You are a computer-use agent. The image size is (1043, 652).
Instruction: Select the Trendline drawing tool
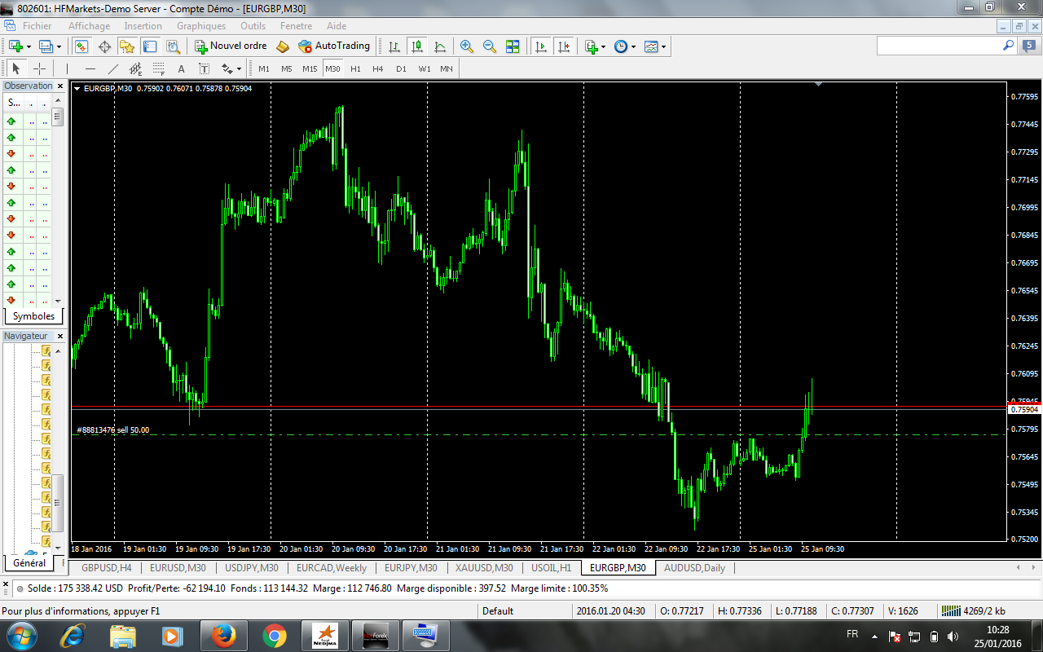click(x=113, y=68)
